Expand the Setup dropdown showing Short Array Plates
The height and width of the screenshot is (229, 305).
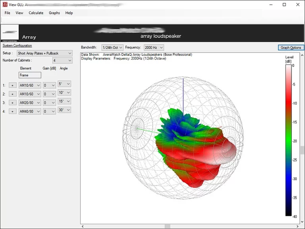(x=44, y=53)
